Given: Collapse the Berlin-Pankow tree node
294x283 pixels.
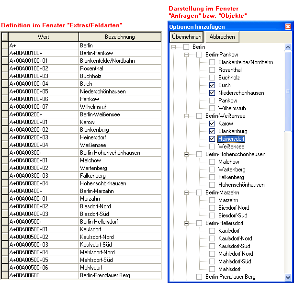Looking at the screenshot, I should 186,55.
